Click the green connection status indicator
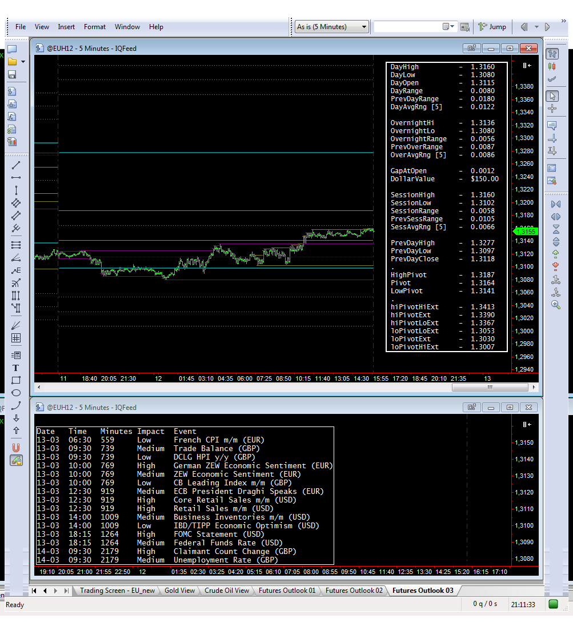The image size is (573, 626). coord(553,604)
